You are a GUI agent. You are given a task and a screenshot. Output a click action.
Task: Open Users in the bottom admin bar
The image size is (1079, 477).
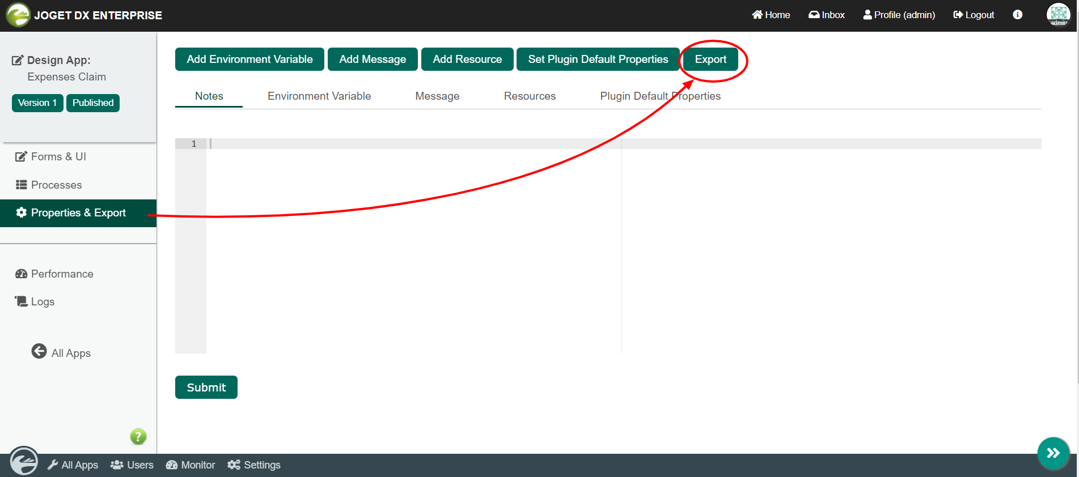[132, 465]
